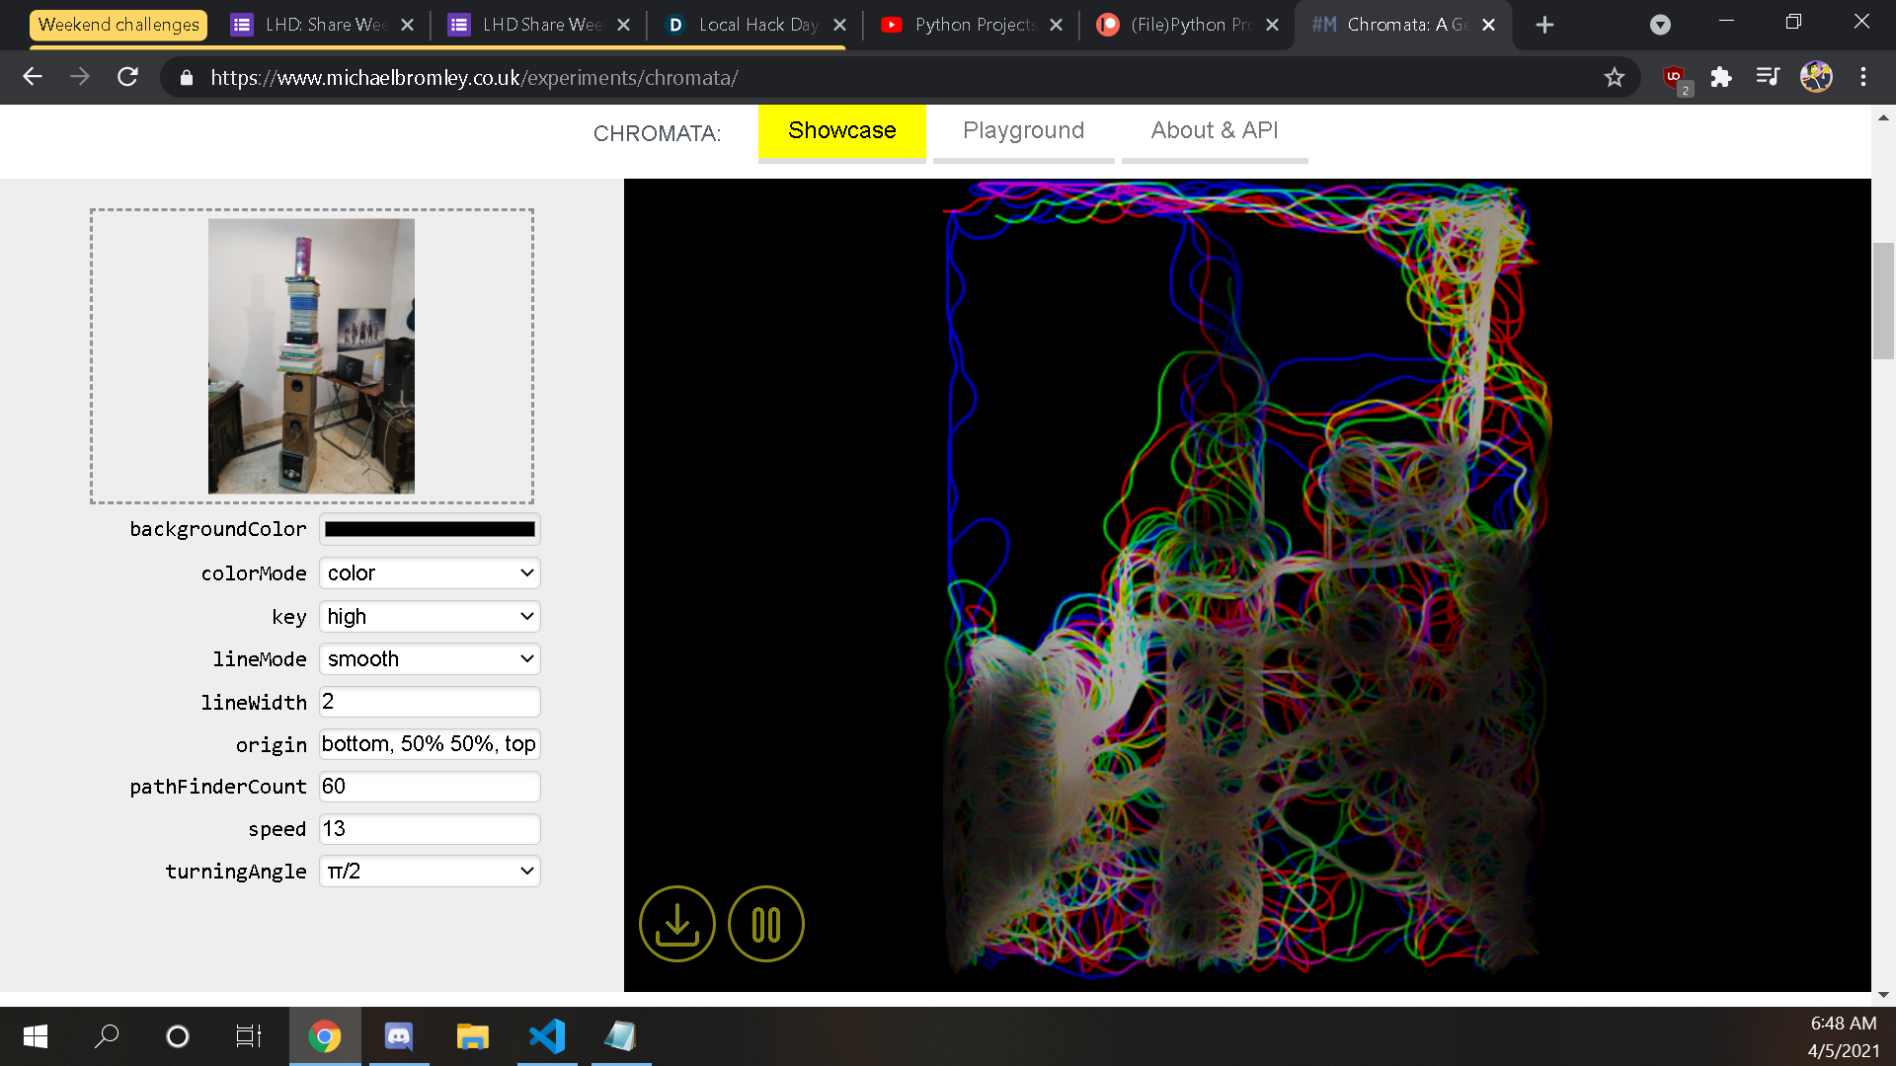Viewport: 1896px width, 1066px height.
Task: Open the media control toolbar icon
Action: pyautogui.click(x=1768, y=77)
